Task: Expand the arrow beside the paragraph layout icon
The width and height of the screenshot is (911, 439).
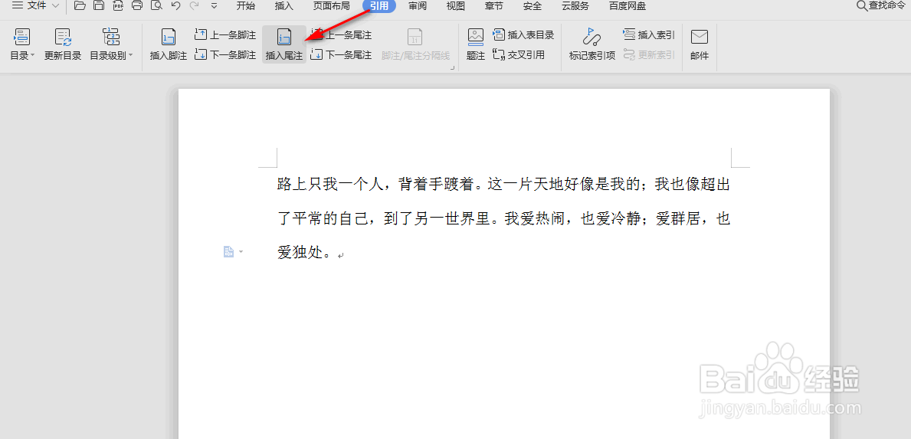Action: 241,251
